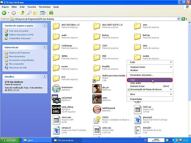This screenshot has height=143, width=191.
Task: Select the sampaux3 font file icon
Action: (56, 130)
